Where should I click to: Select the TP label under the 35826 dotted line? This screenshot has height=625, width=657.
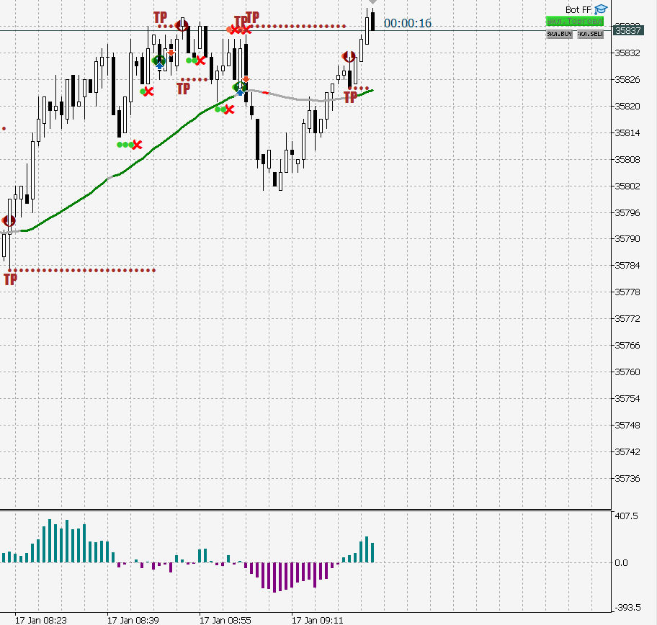tap(183, 89)
